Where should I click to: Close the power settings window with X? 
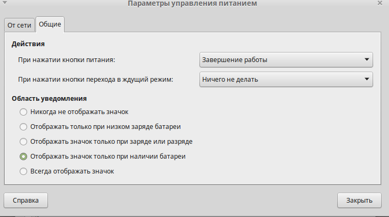tap(379, 3)
